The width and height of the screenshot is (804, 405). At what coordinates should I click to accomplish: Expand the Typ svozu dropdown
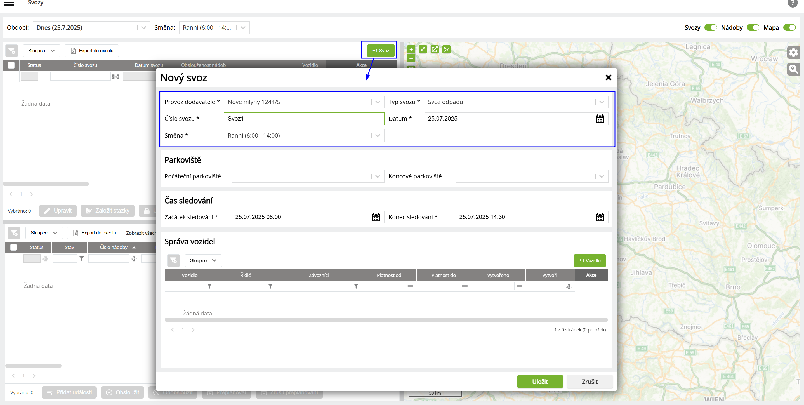tap(602, 102)
